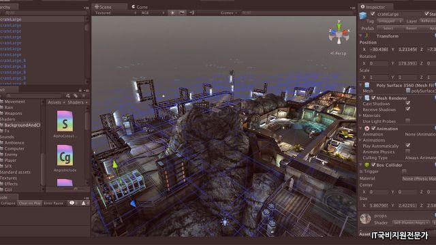Open the RGB render mode dropdown
436x245 pixels.
(153, 13)
